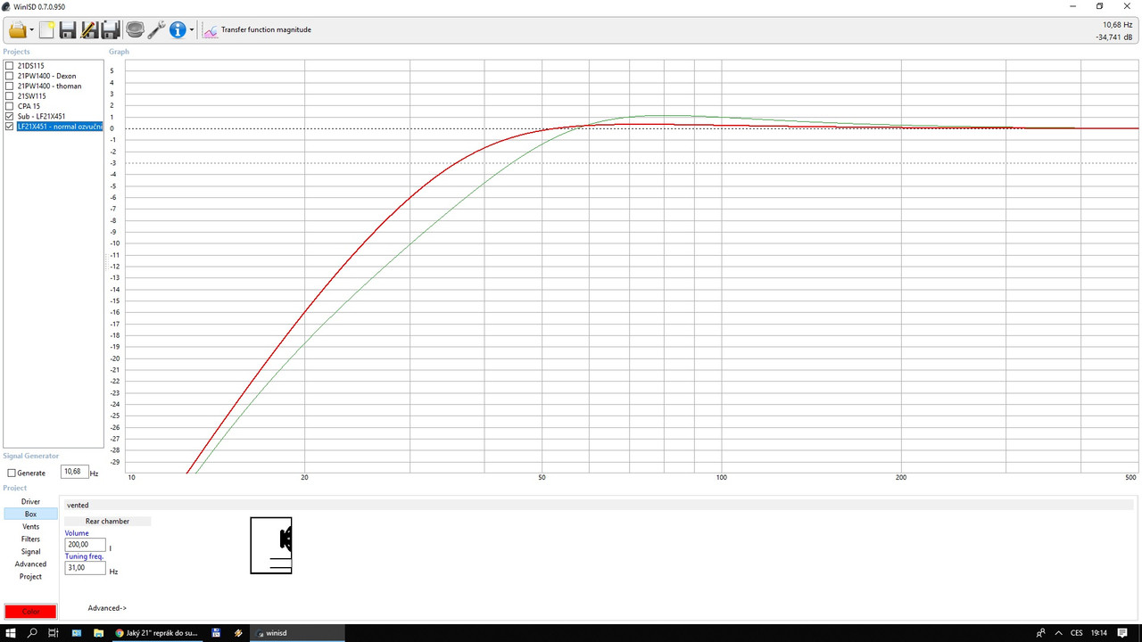Open Transfer function magnitude graph selector
The width and height of the screenshot is (1142, 642).
pos(257,30)
